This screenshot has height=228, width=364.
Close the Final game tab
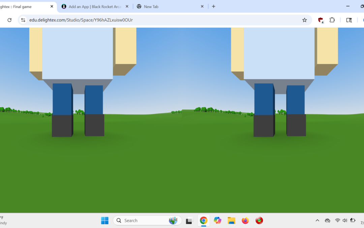(x=52, y=6)
